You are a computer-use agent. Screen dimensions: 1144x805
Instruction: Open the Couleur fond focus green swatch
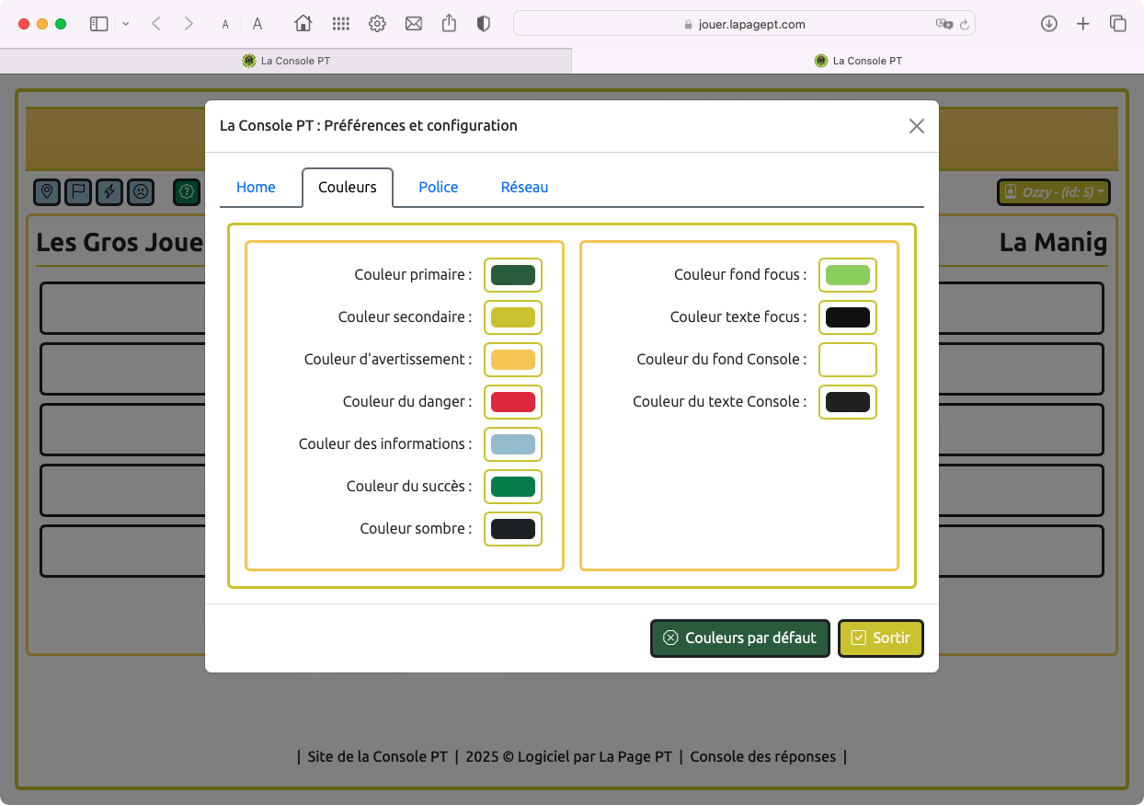[847, 275]
